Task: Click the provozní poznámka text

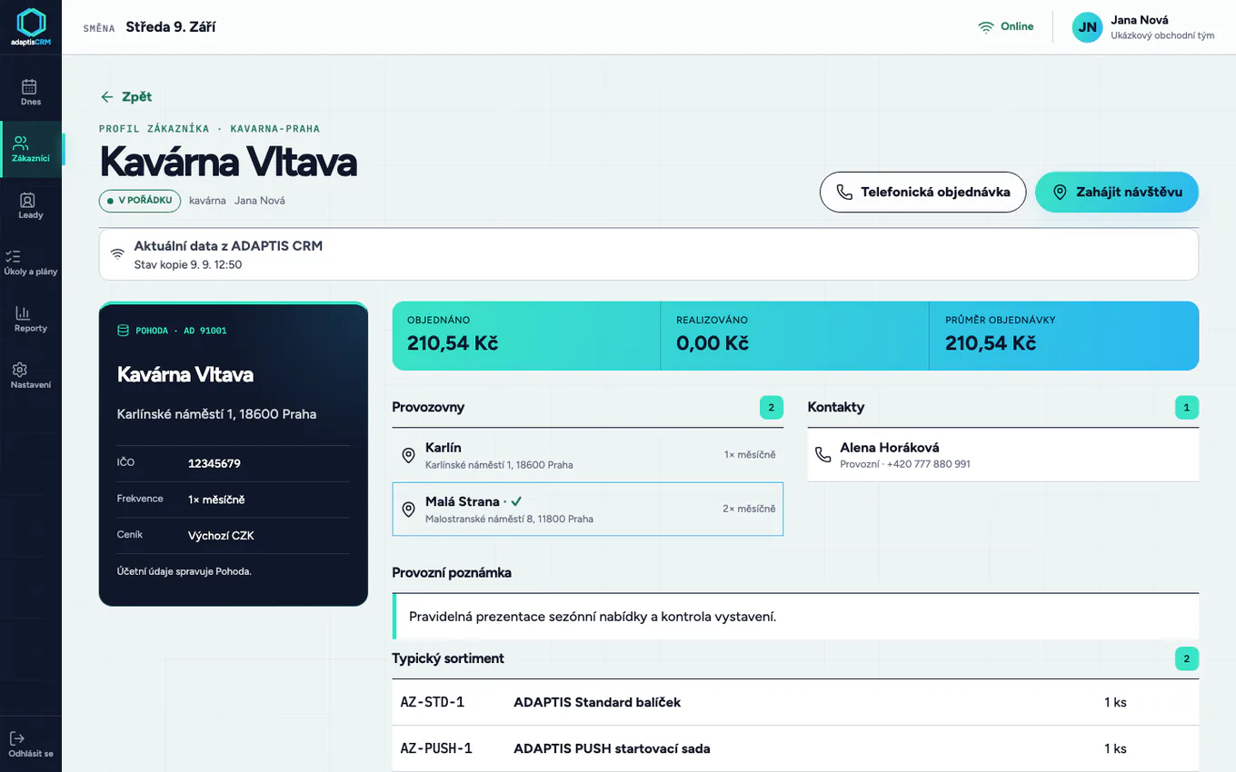Action: 593,617
